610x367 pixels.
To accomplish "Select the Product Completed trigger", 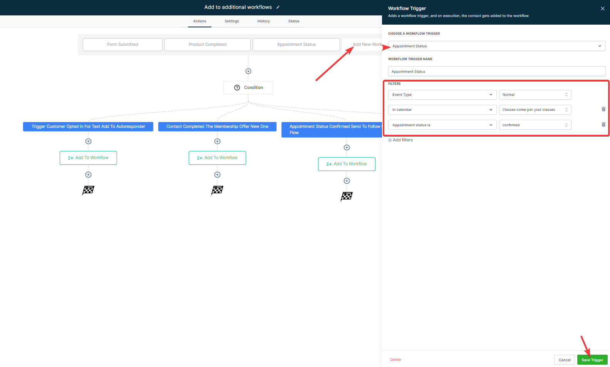I will click(208, 45).
